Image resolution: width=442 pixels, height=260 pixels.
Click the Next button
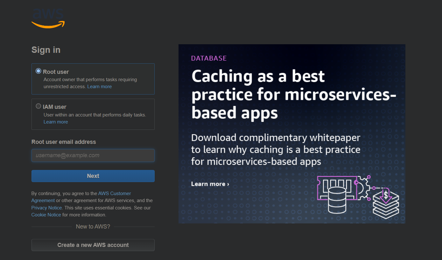point(93,176)
